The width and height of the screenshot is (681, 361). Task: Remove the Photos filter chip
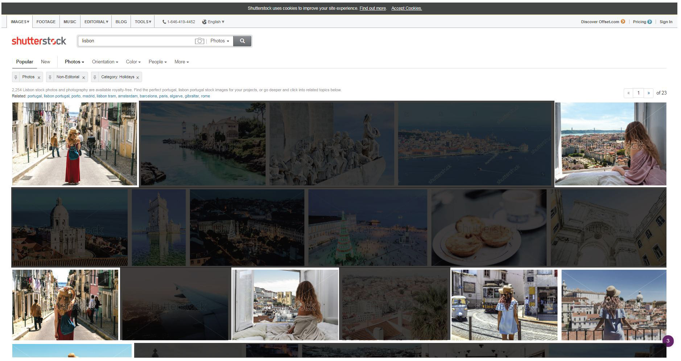pos(39,77)
